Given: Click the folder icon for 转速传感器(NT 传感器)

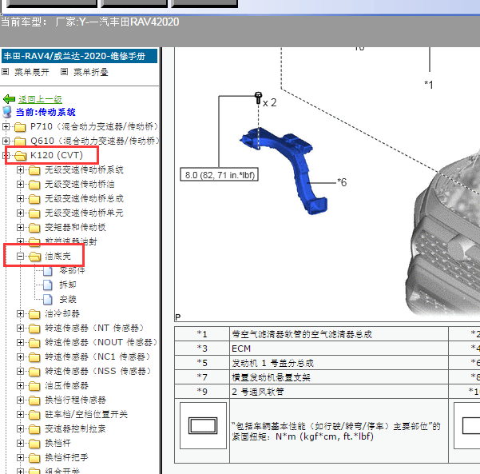Looking at the screenshot, I should 34,329.
